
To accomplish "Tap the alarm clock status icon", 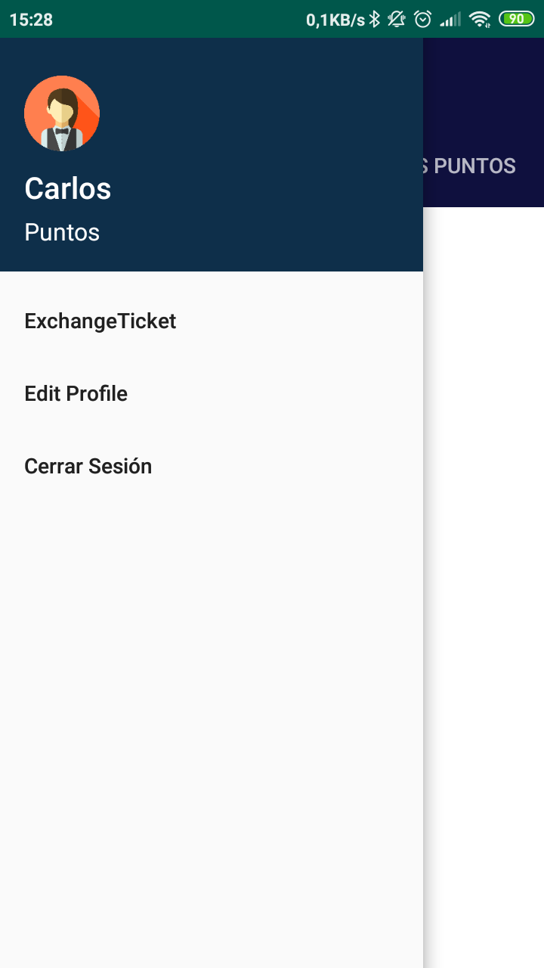I will 422,19.
